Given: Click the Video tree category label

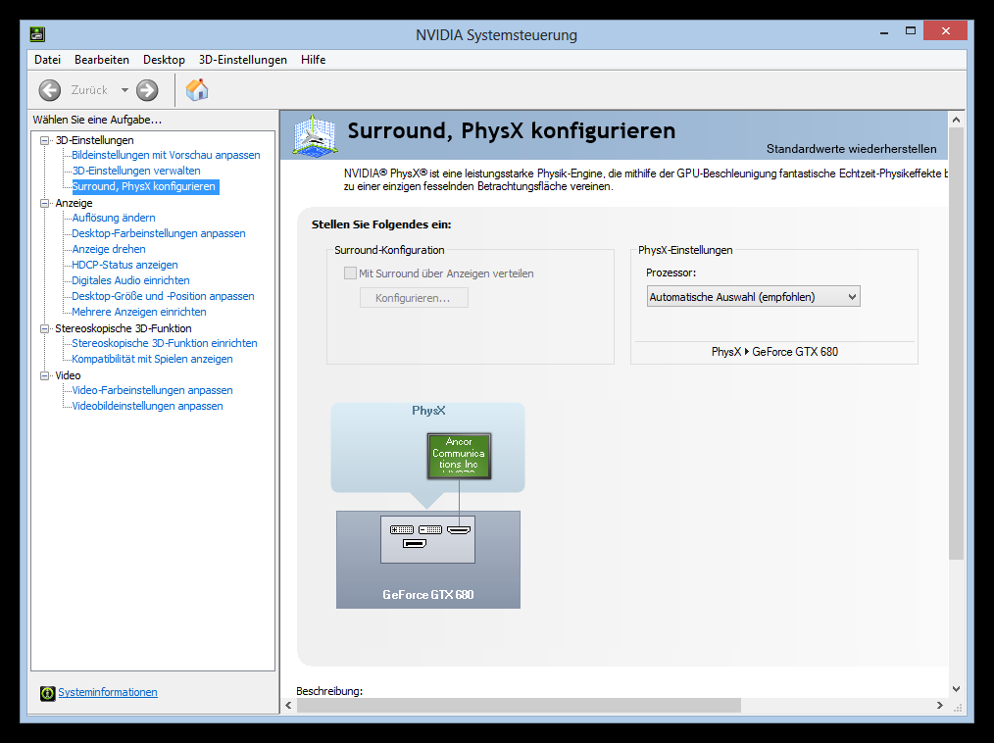Looking at the screenshot, I should pos(68,375).
